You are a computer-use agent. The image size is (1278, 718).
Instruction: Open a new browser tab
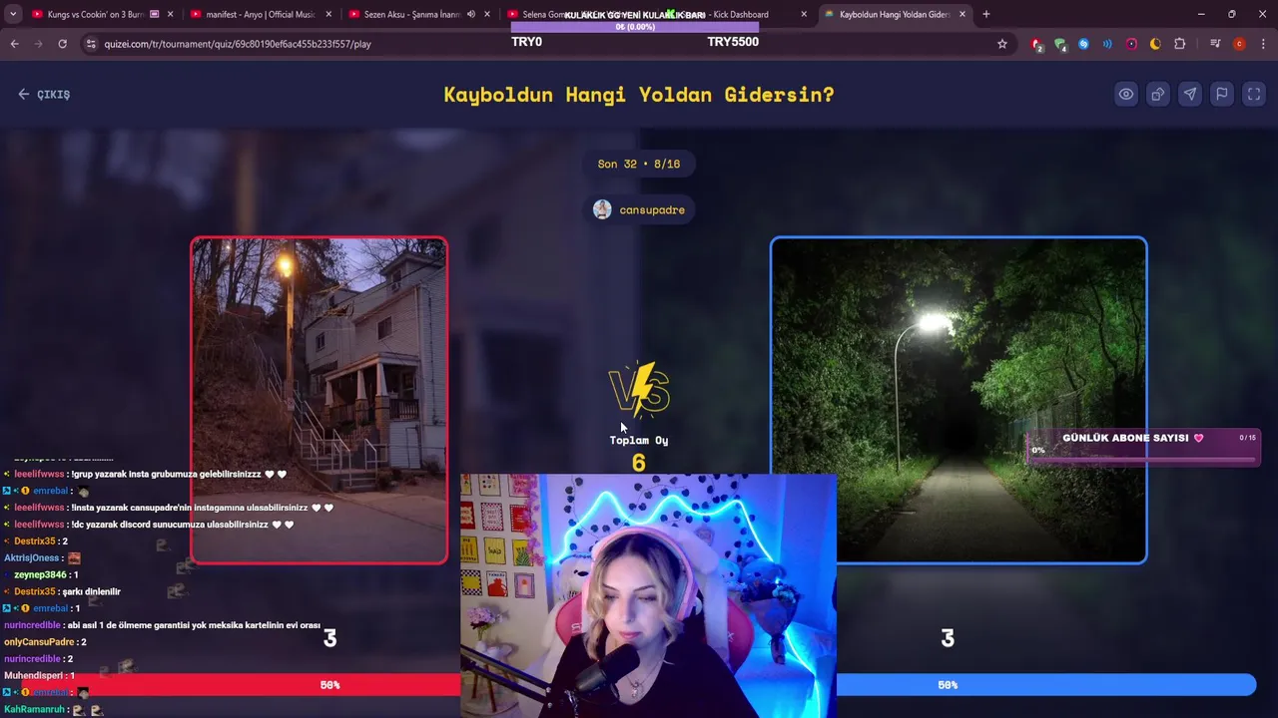click(x=986, y=14)
